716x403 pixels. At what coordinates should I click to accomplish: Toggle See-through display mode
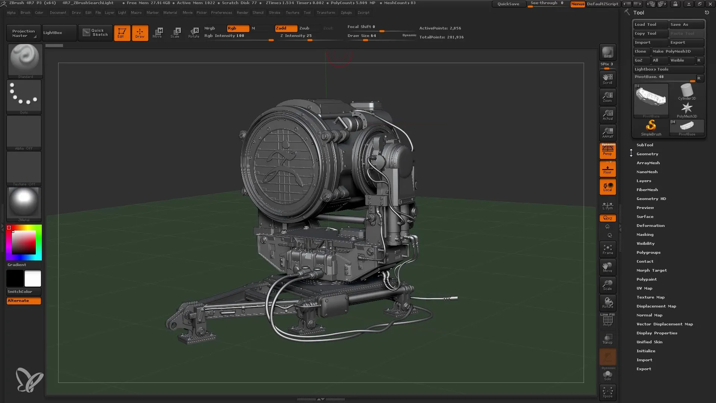546,3
